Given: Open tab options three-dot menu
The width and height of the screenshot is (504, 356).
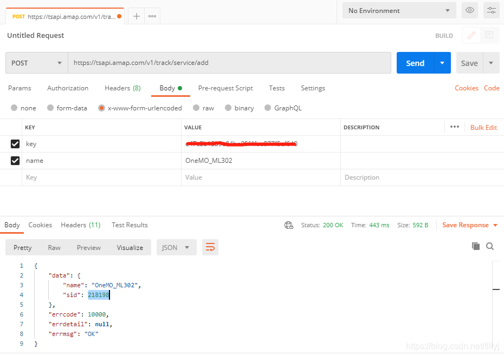Looking at the screenshot, I should tap(152, 16).
